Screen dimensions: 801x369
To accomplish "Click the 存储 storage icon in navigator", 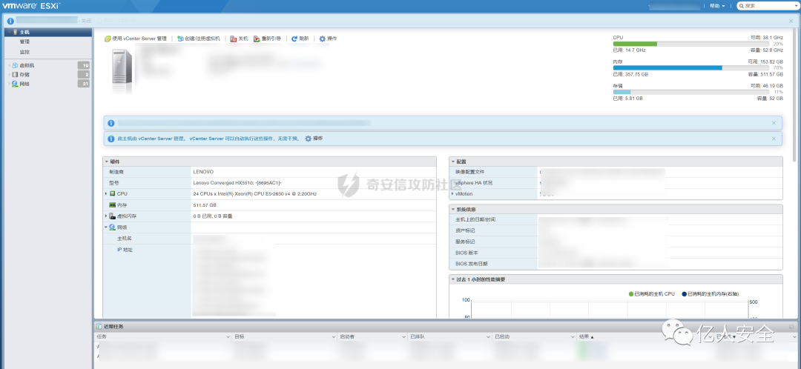I will [15, 75].
